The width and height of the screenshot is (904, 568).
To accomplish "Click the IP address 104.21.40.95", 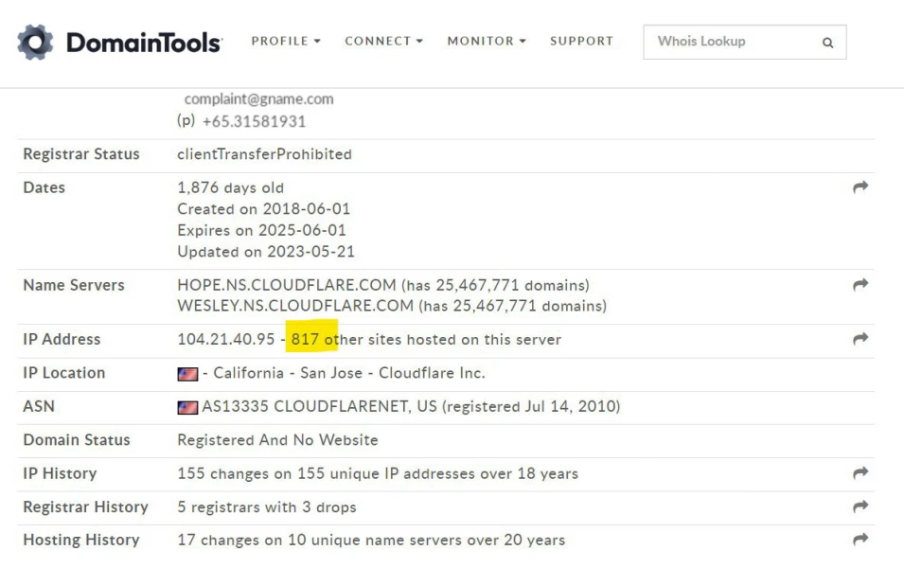I will 228,339.
